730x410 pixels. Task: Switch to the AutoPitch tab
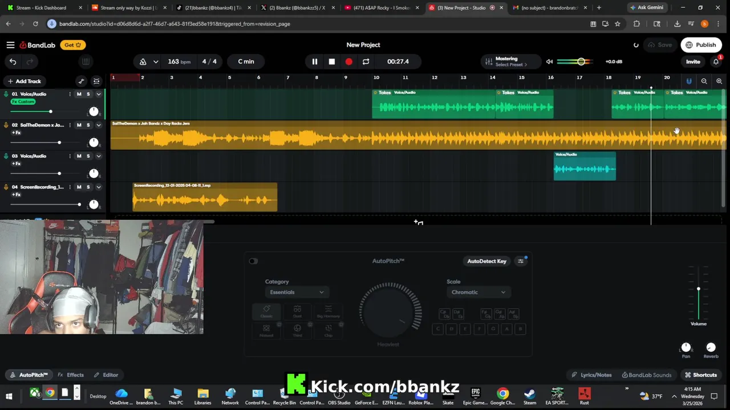[29, 375]
